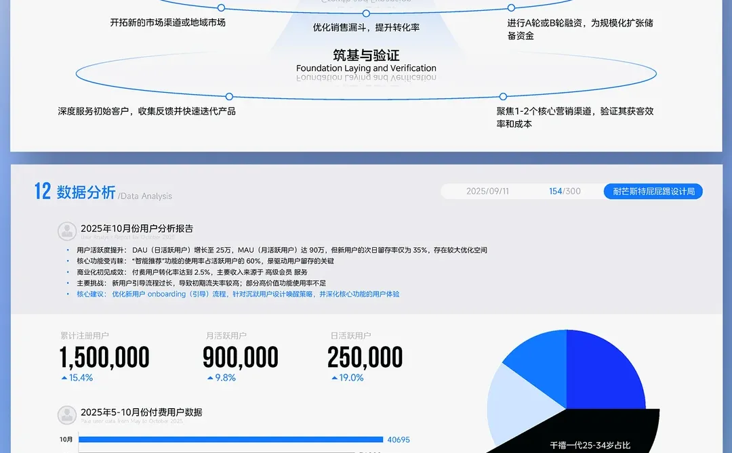Click the bullet starting 用户活跃度提升
732x453 pixels.
[x=282, y=250]
